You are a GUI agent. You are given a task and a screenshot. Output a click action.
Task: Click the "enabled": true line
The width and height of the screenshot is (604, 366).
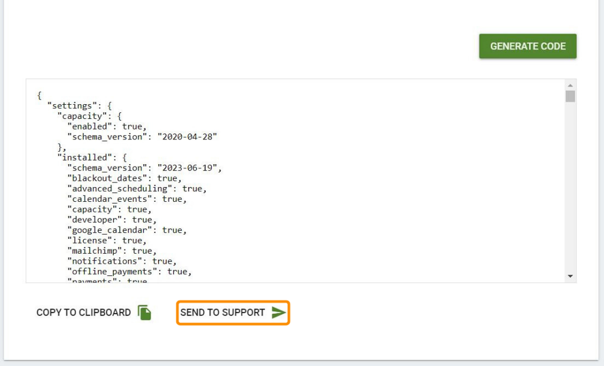click(107, 127)
